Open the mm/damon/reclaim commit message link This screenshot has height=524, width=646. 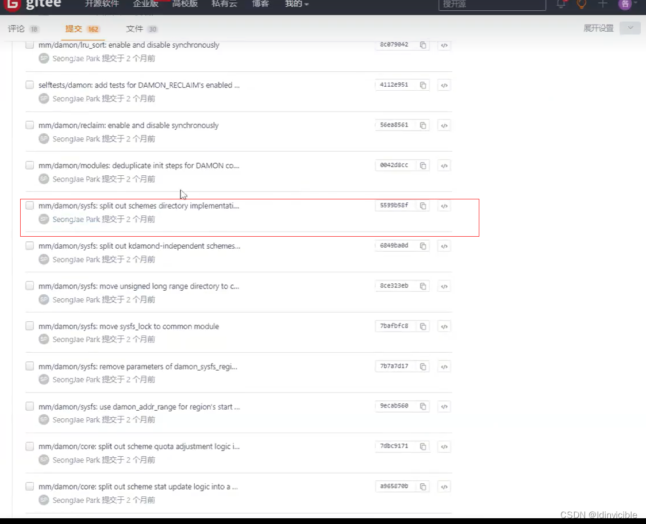tap(129, 125)
